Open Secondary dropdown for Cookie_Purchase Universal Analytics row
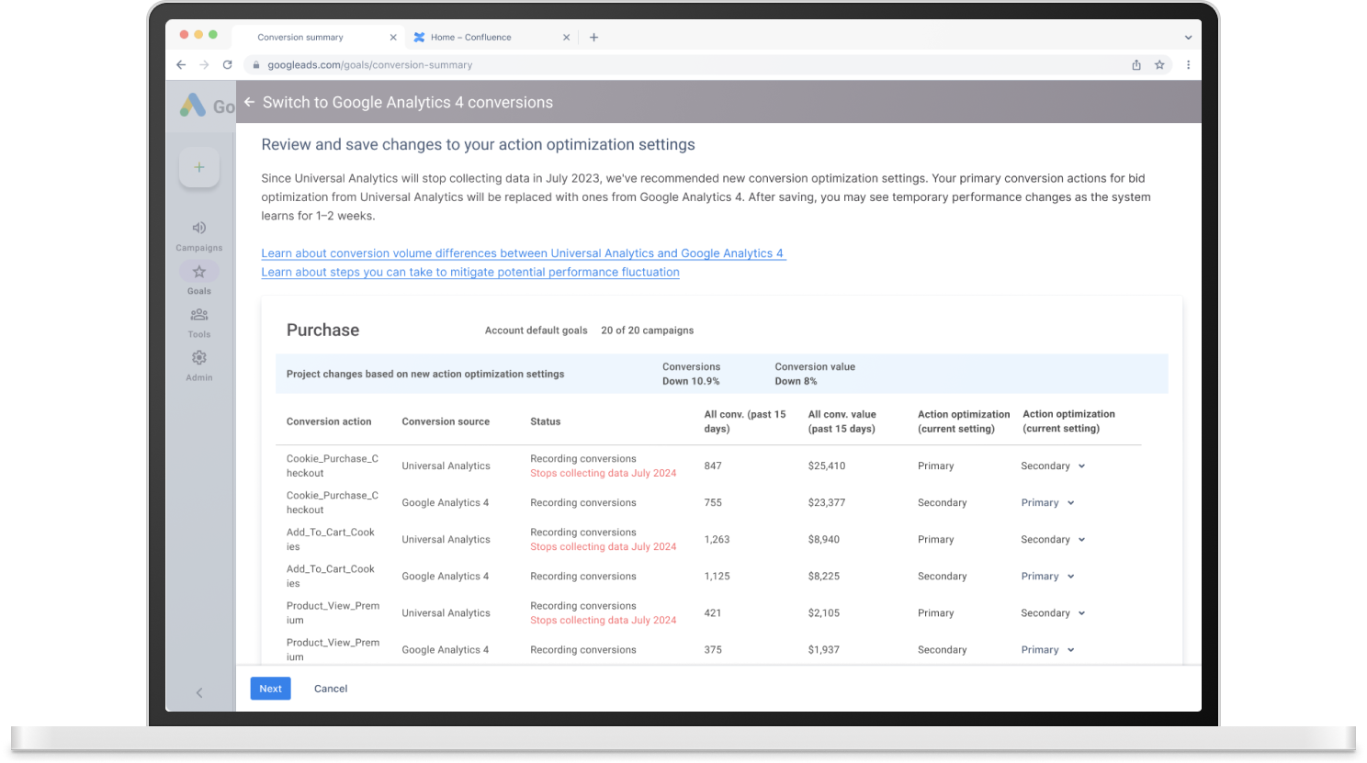Image resolution: width=1367 pixels, height=763 pixels. pyautogui.click(x=1053, y=466)
